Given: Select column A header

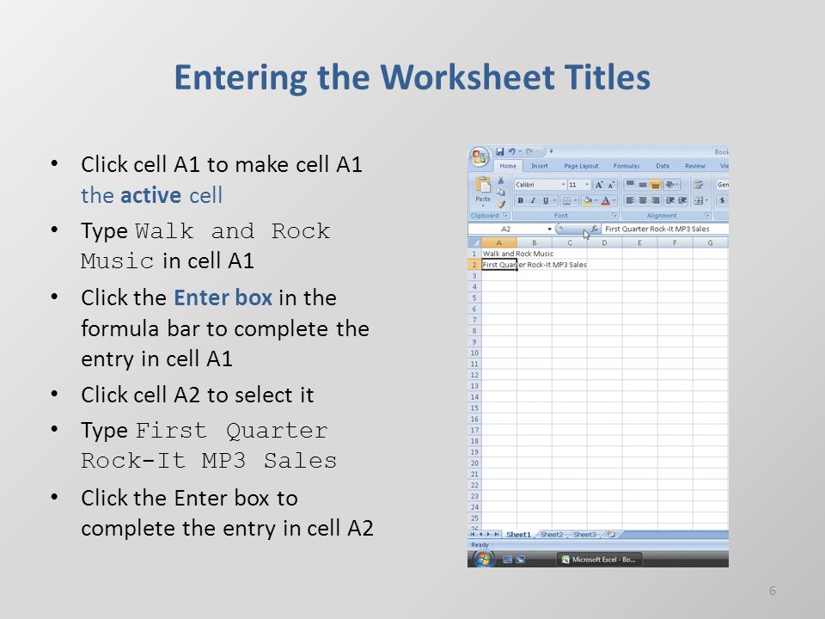Looking at the screenshot, I should point(498,243).
